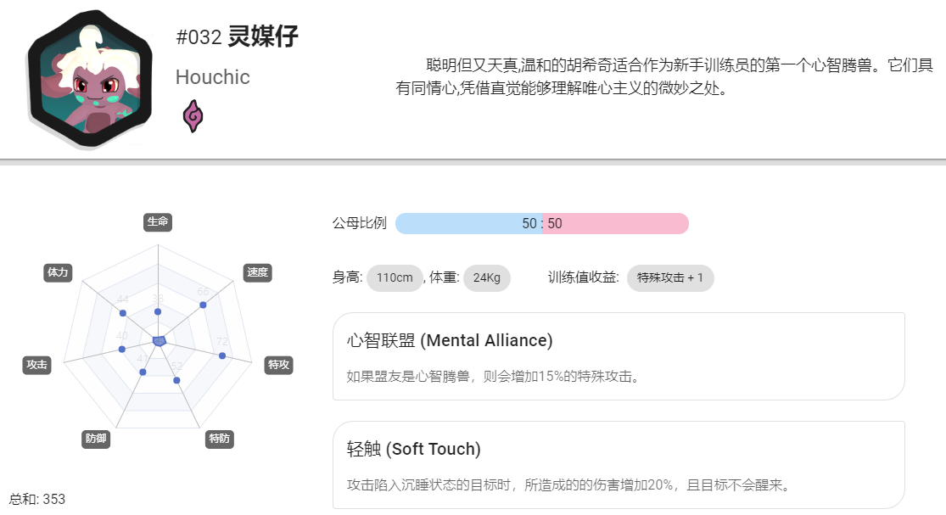
Task: Click the purple Mental type icon
Action: point(193,115)
